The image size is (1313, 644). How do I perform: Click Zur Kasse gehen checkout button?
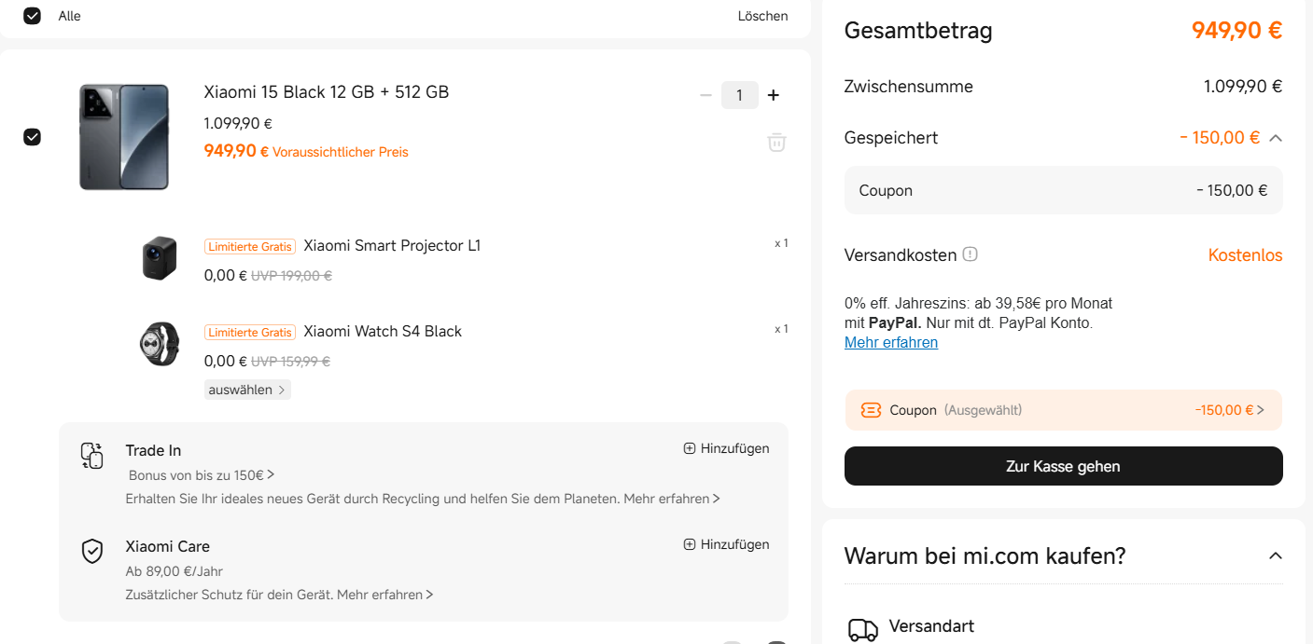pyautogui.click(x=1063, y=466)
